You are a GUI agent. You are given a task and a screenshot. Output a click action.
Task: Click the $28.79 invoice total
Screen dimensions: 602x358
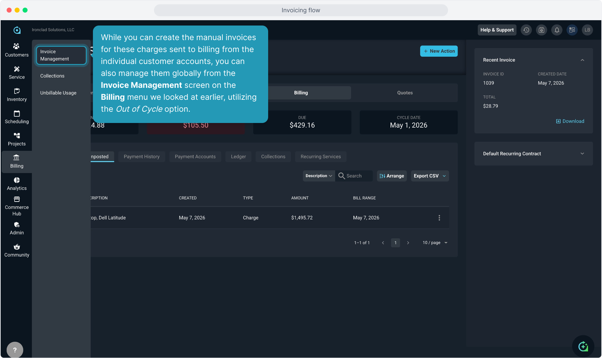click(x=490, y=106)
